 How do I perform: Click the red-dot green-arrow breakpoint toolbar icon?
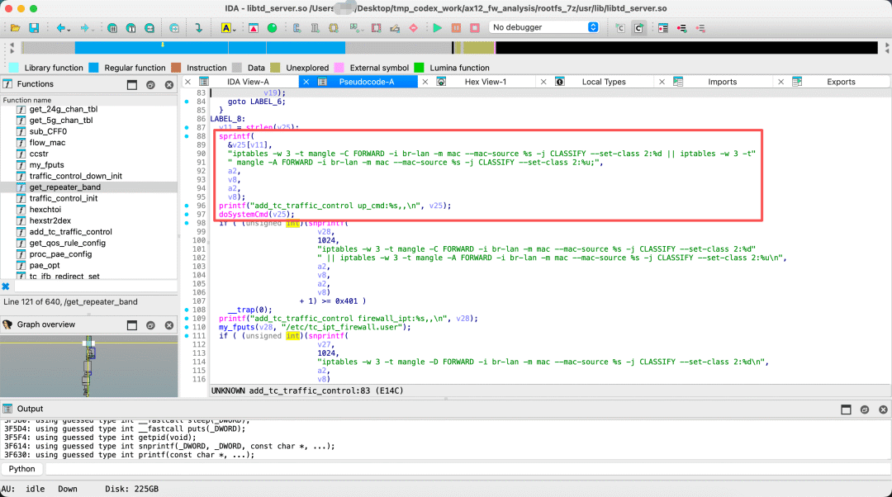pos(681,27)
